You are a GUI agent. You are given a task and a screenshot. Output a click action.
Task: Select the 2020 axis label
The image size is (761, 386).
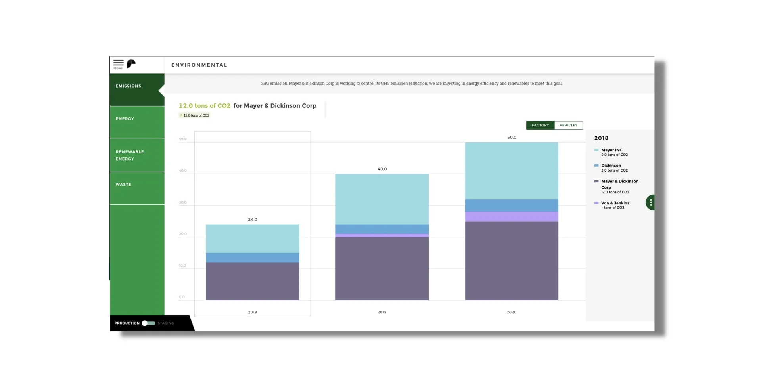coord(511,312)
